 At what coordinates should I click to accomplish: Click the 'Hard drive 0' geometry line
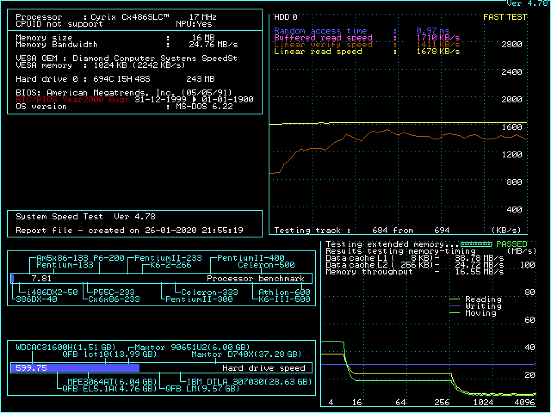[83, 79]
